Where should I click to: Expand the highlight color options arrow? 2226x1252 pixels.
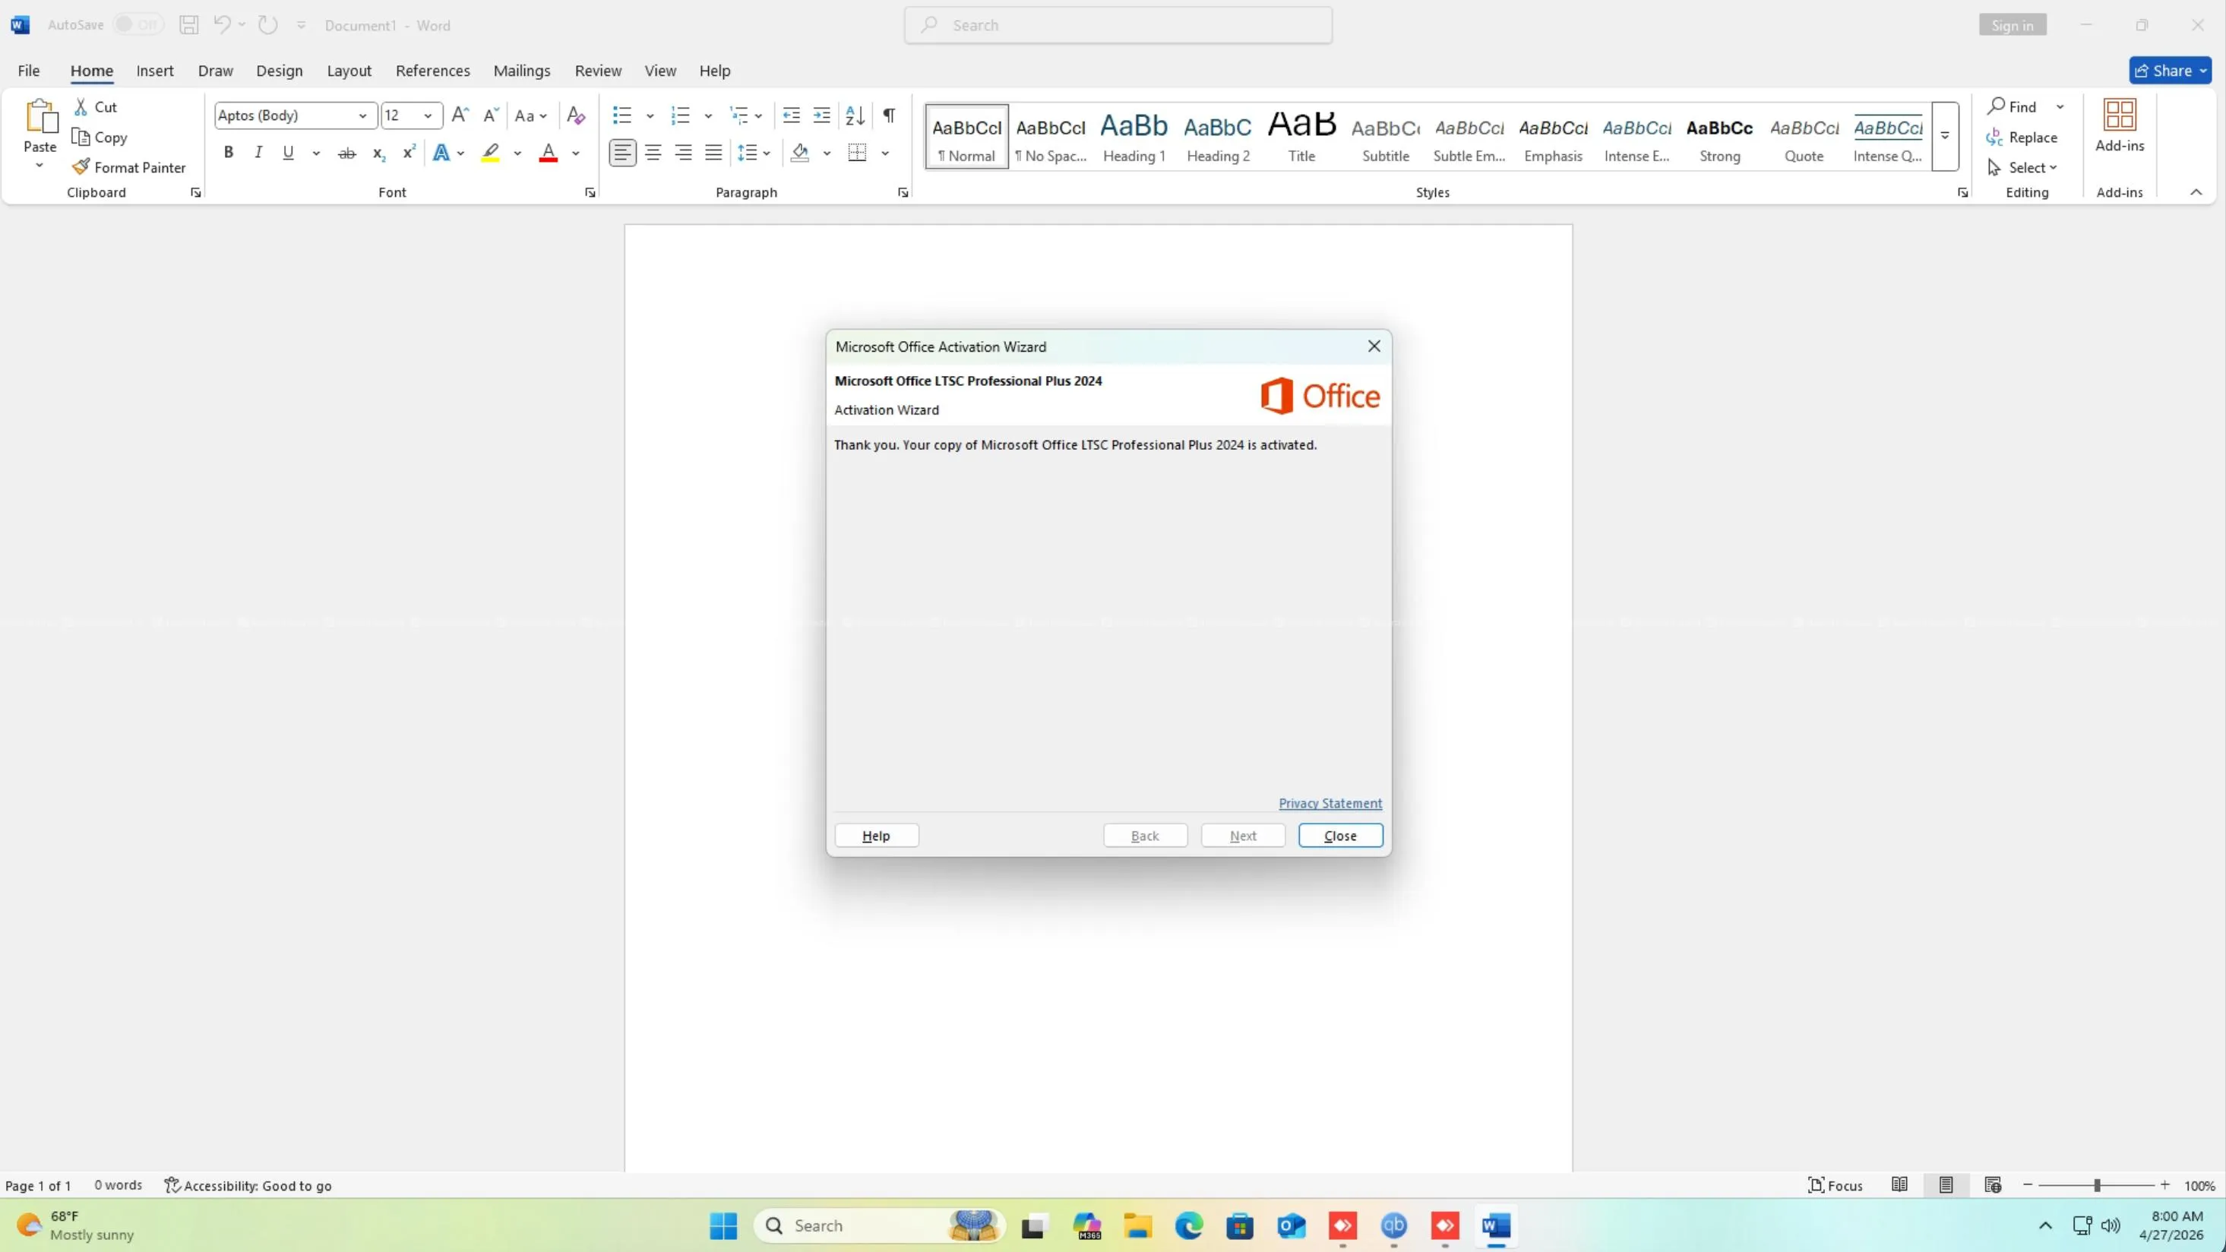pyautogui.click(x=517, y=153)
